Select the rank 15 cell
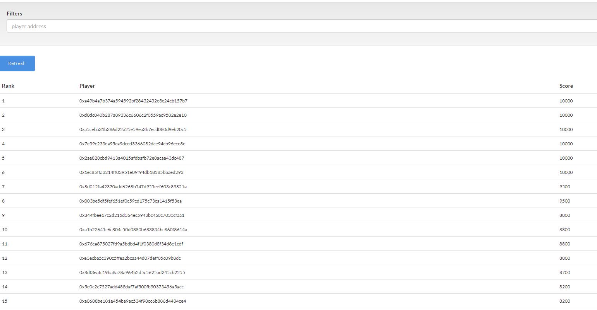Screen dimensions: 597x310 [5, 301]
